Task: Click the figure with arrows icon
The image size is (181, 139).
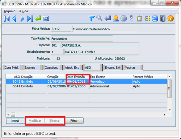Action: coord(131,18)
